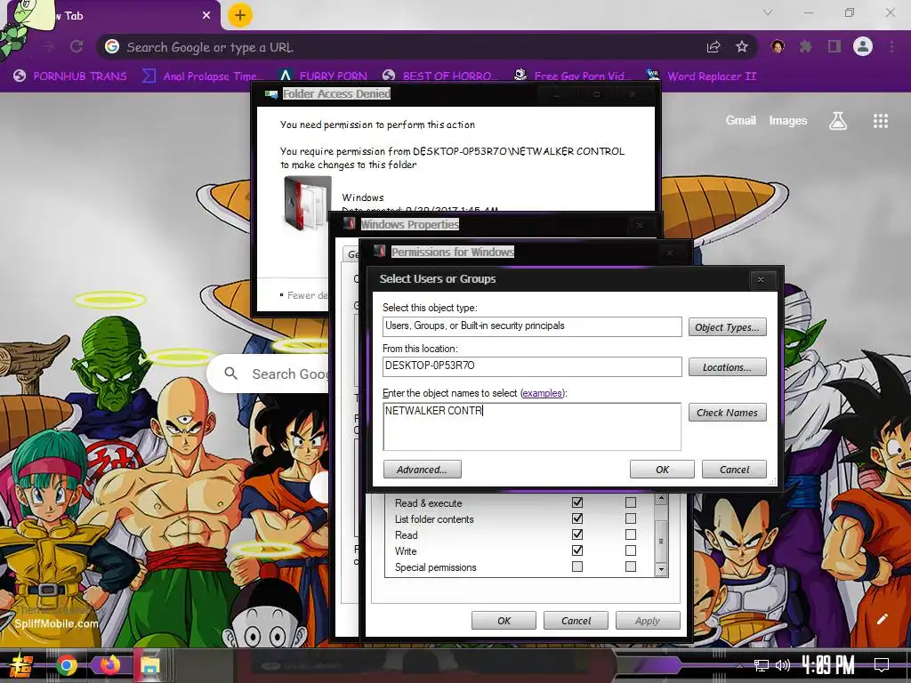Click the customize page pencil icon

(x=882, y=619)
